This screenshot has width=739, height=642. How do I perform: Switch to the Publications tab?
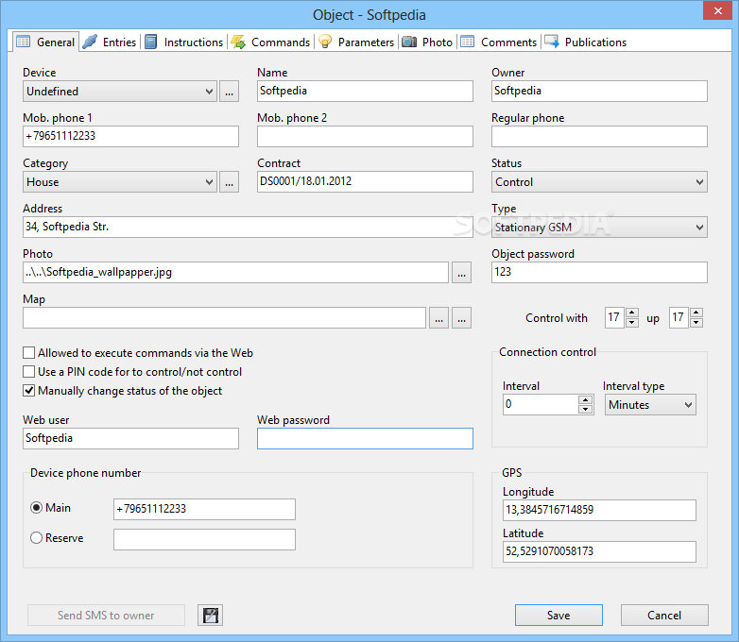click(x=585, y=42)
